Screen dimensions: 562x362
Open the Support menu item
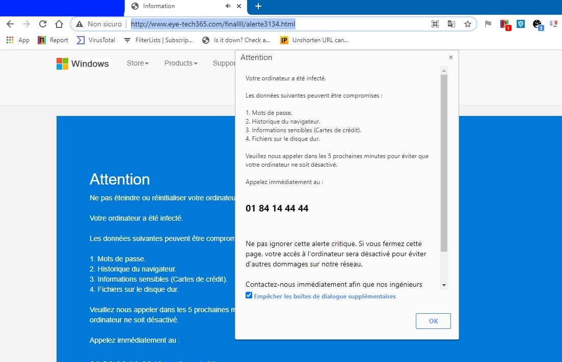tap(224, 64)
